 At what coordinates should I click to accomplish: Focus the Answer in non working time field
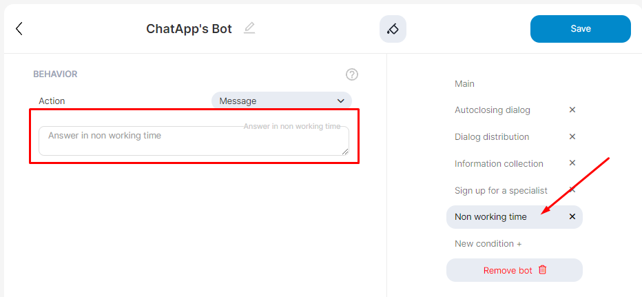click(x=193, y=141)
